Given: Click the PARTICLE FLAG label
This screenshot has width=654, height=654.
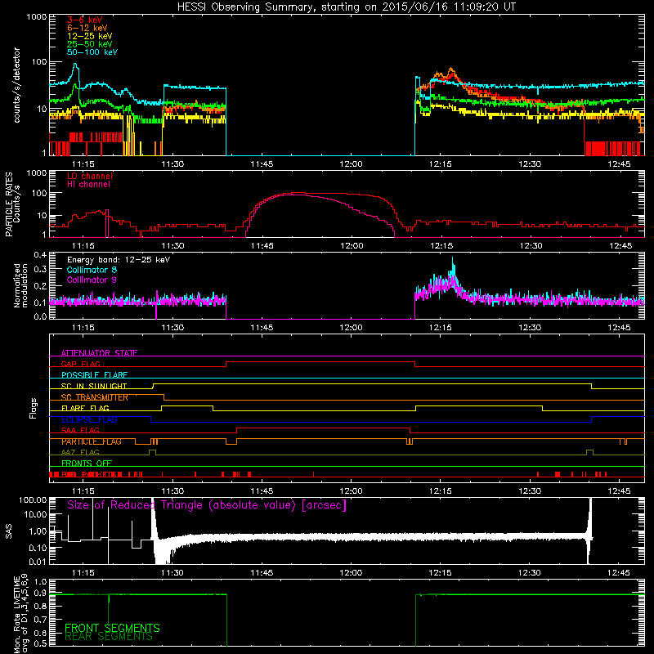Looking at the screenshot, I should 92,441.
